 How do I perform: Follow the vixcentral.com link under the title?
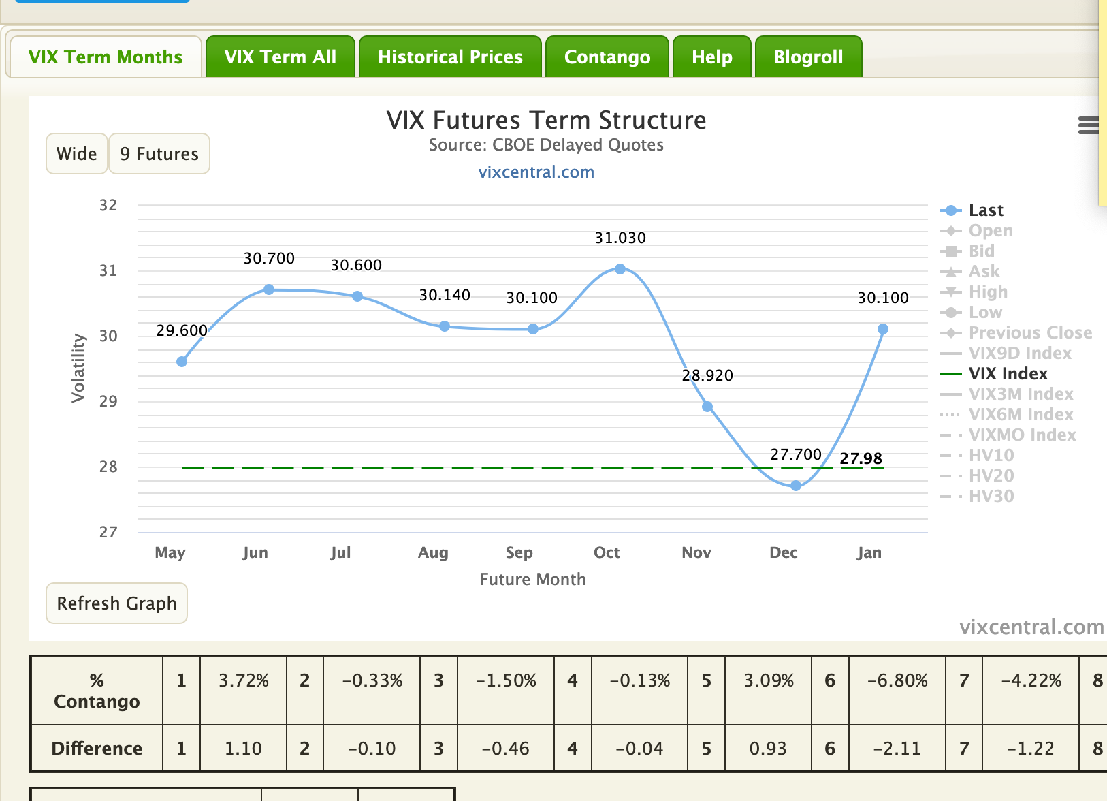(x=536, y=172)
